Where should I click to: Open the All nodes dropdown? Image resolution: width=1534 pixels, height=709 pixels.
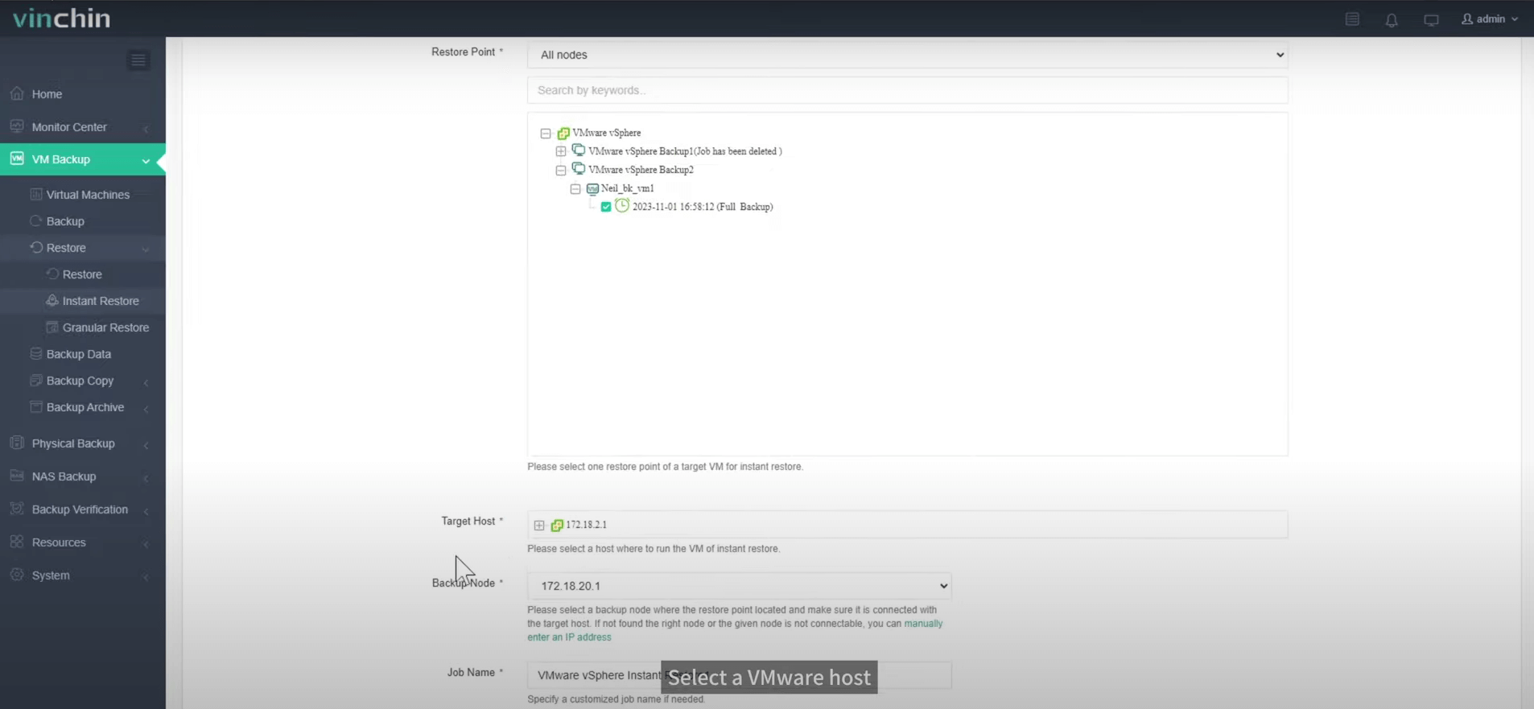coord(907,55)
